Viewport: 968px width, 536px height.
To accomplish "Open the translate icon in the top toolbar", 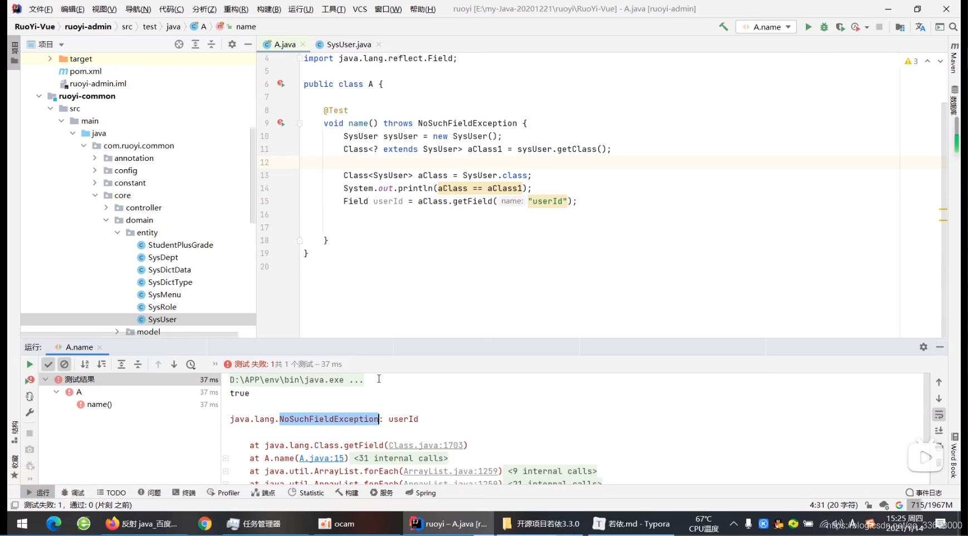I will 920,27.
